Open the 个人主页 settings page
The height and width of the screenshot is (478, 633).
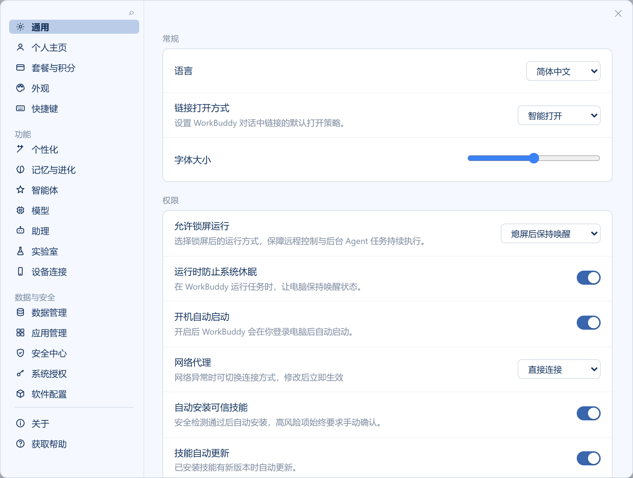coord(74,47)
